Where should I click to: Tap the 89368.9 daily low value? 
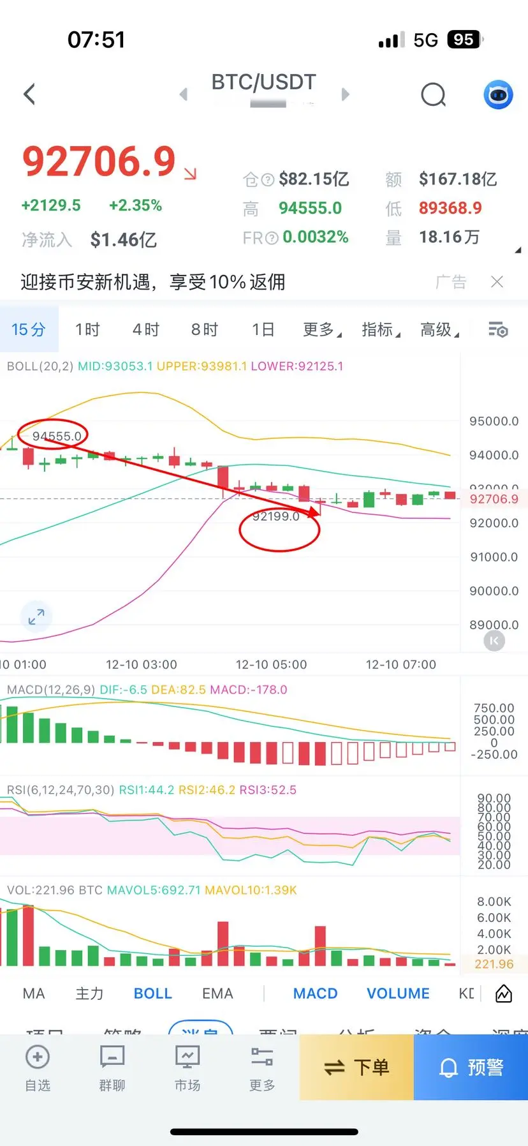[450, 208]
